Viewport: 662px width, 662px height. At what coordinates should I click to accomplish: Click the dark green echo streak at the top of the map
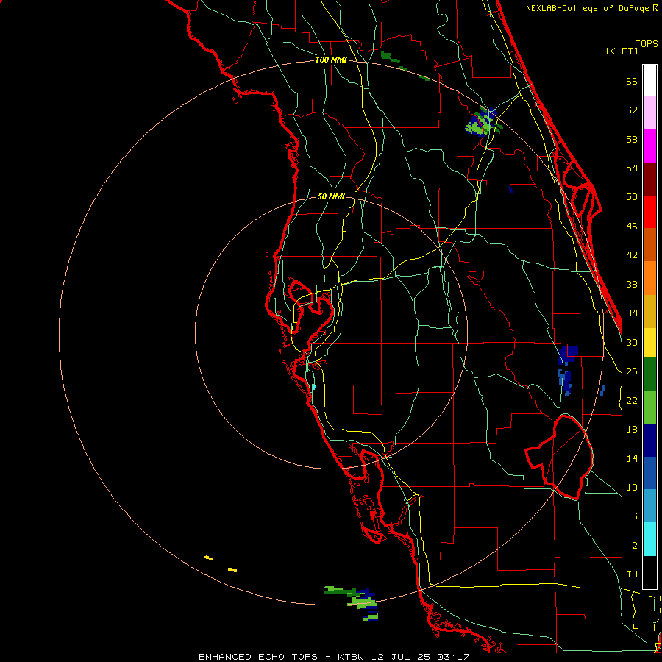[x=390, y=57]
